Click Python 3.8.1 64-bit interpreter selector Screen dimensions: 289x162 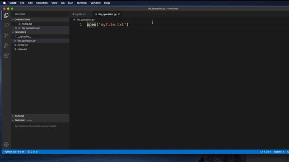pyautogui.click(x=14, y=152)
